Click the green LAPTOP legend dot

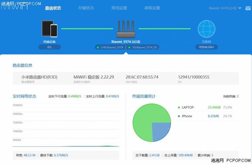(178, 107)
